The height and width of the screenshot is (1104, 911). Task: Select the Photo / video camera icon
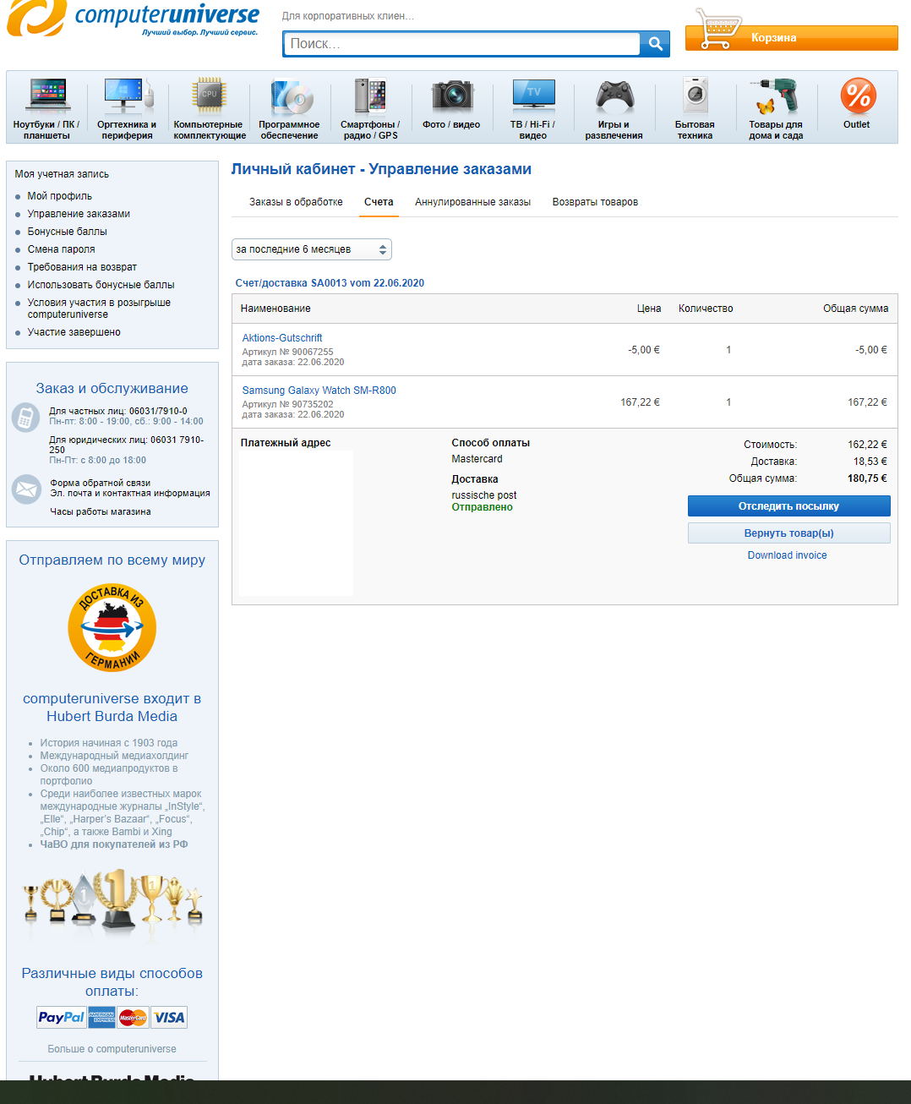pyautogui.click(x=451, y=96)
